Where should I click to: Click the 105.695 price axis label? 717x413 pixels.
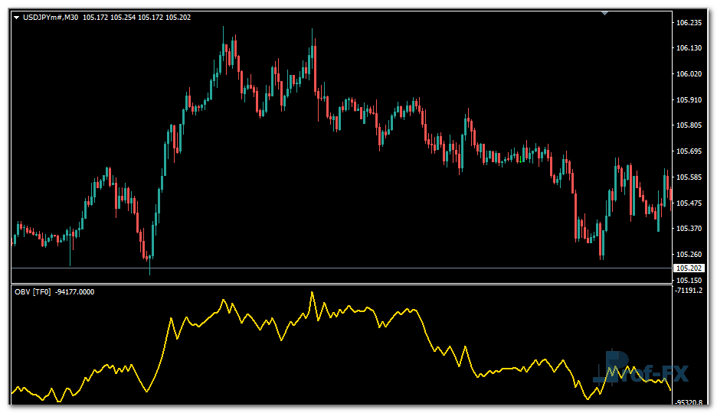click(689, 151)
